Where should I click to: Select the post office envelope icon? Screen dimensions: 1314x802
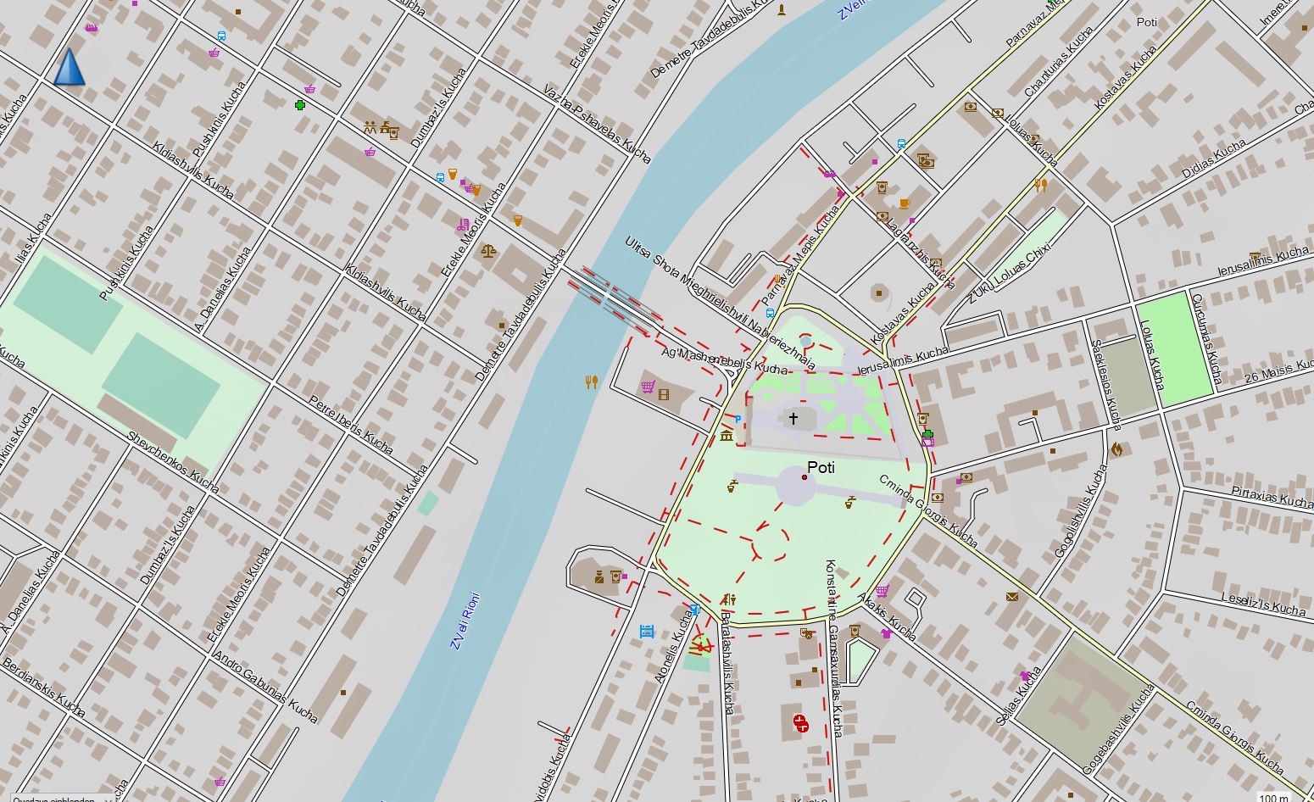click(x=1011, y=597)
